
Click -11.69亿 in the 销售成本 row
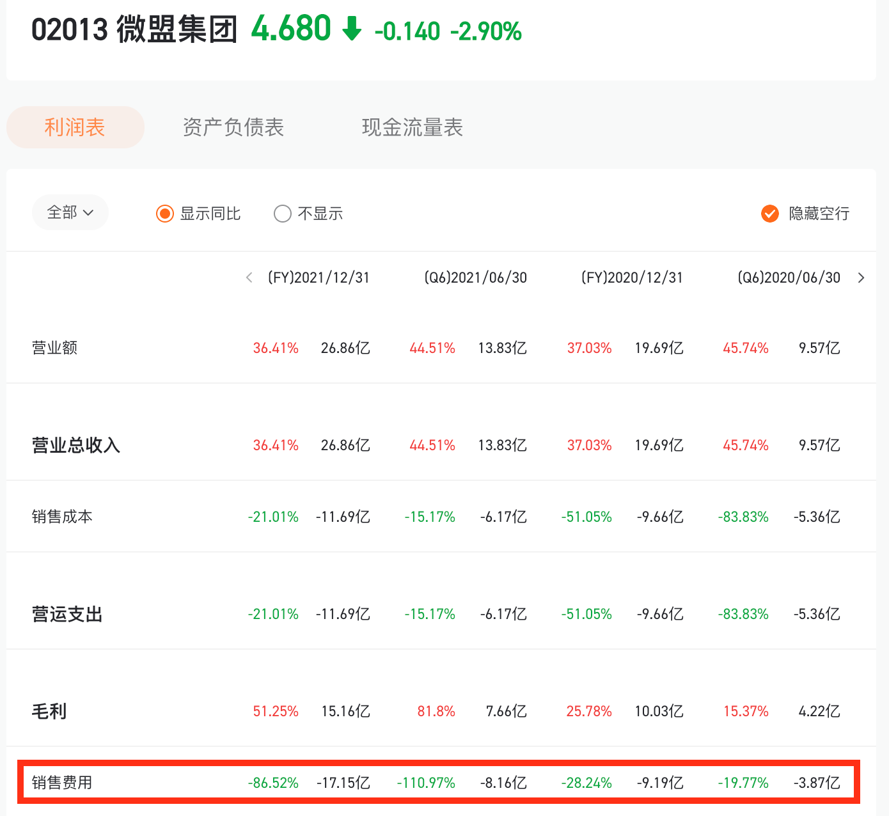[343, 517]
